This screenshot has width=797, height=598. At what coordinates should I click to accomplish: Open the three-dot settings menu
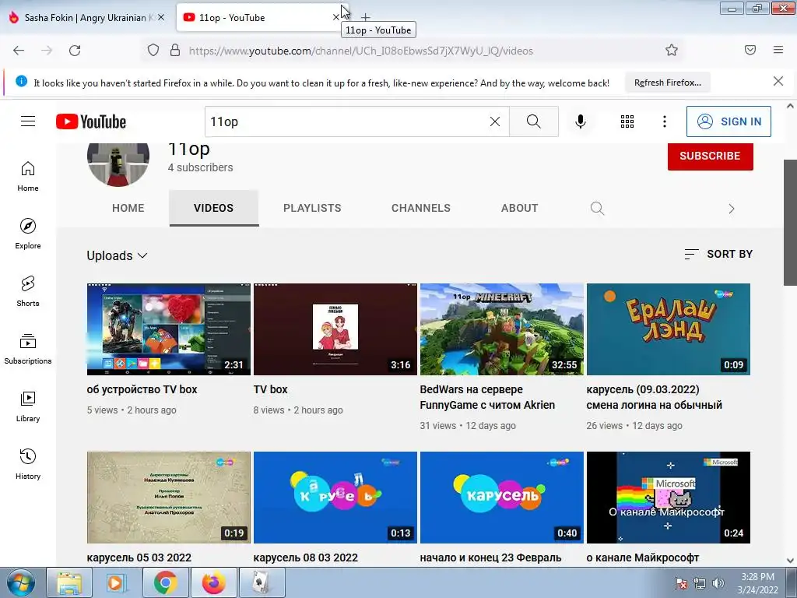[665, 121]
